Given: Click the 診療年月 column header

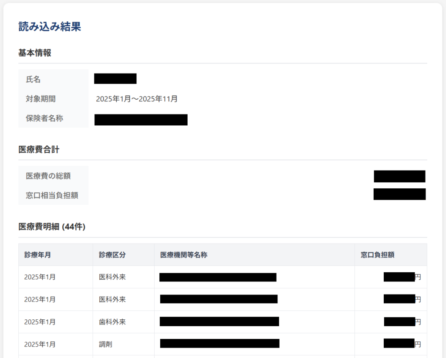Looking at the screenshot, I should coord(38,255).
